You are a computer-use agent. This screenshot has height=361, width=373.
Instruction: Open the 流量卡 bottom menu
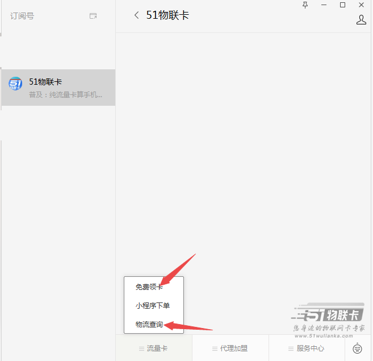coord(154,348)
